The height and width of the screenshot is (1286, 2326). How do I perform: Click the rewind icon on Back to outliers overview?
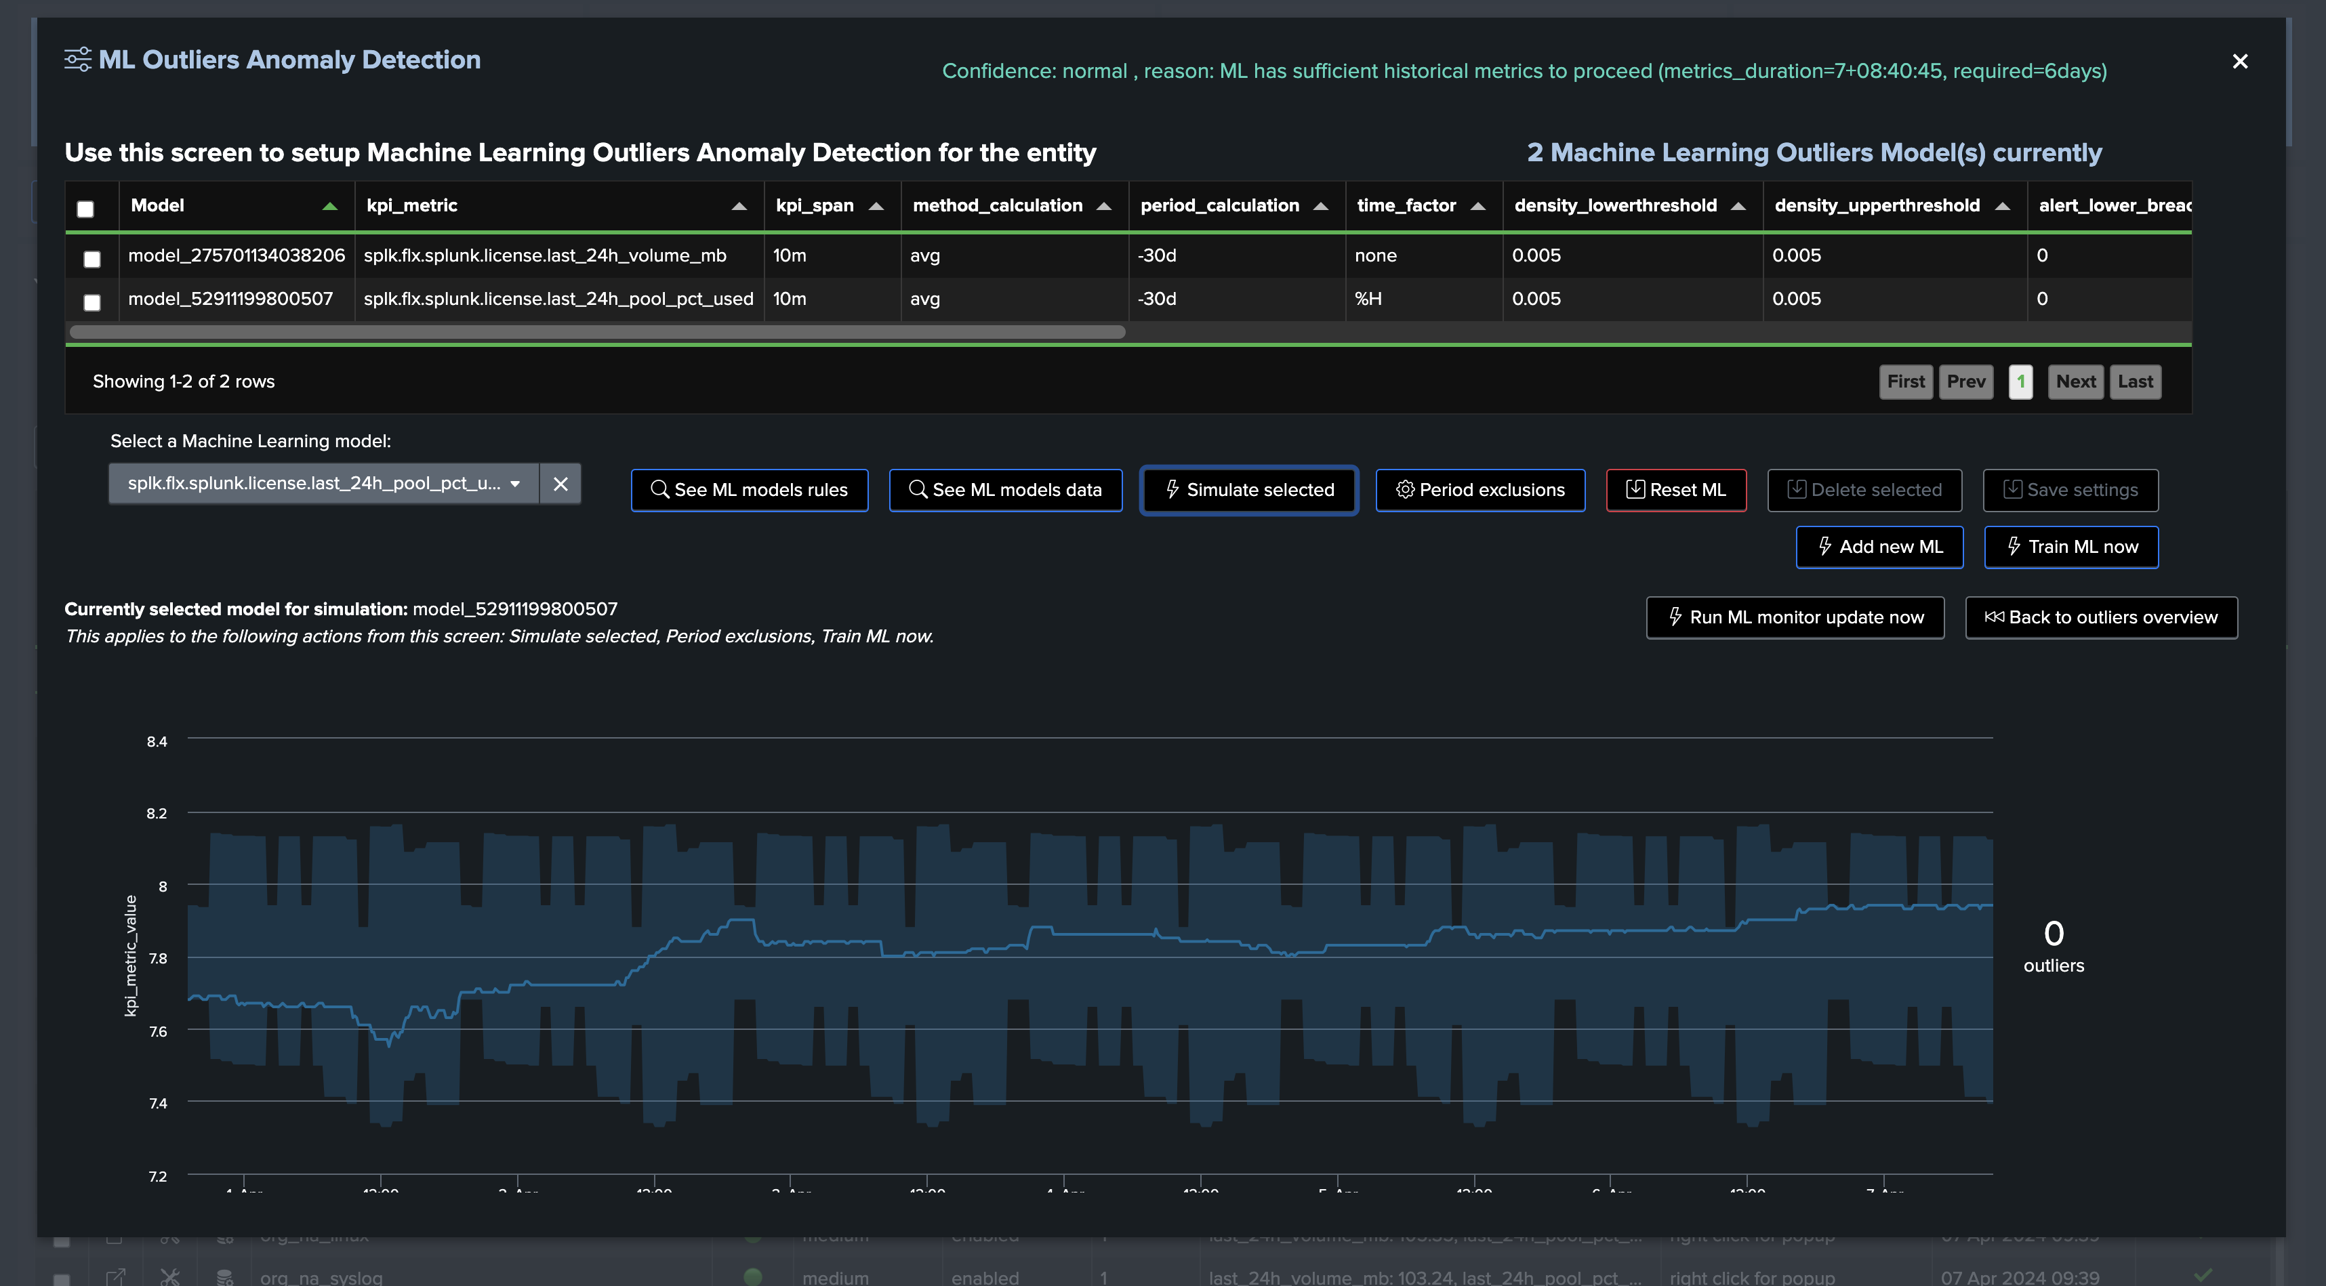click(x=1994, y=617)
